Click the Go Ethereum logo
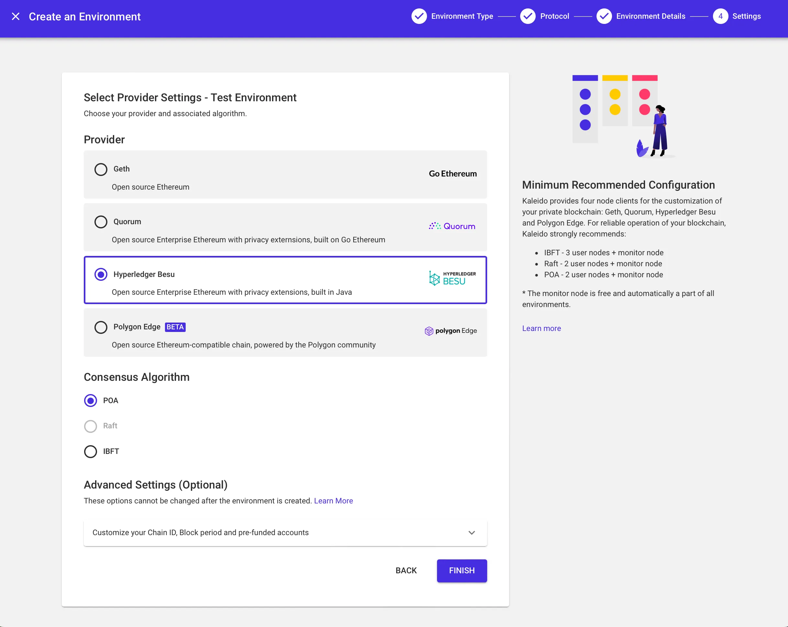Screen dimensions: 788x627 coord(453,174)
